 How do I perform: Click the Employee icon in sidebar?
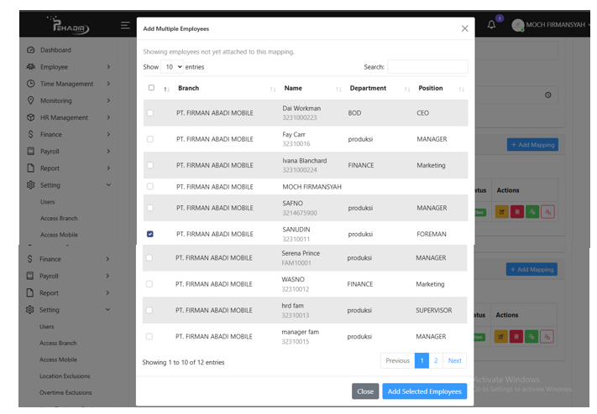pos(31,67)
